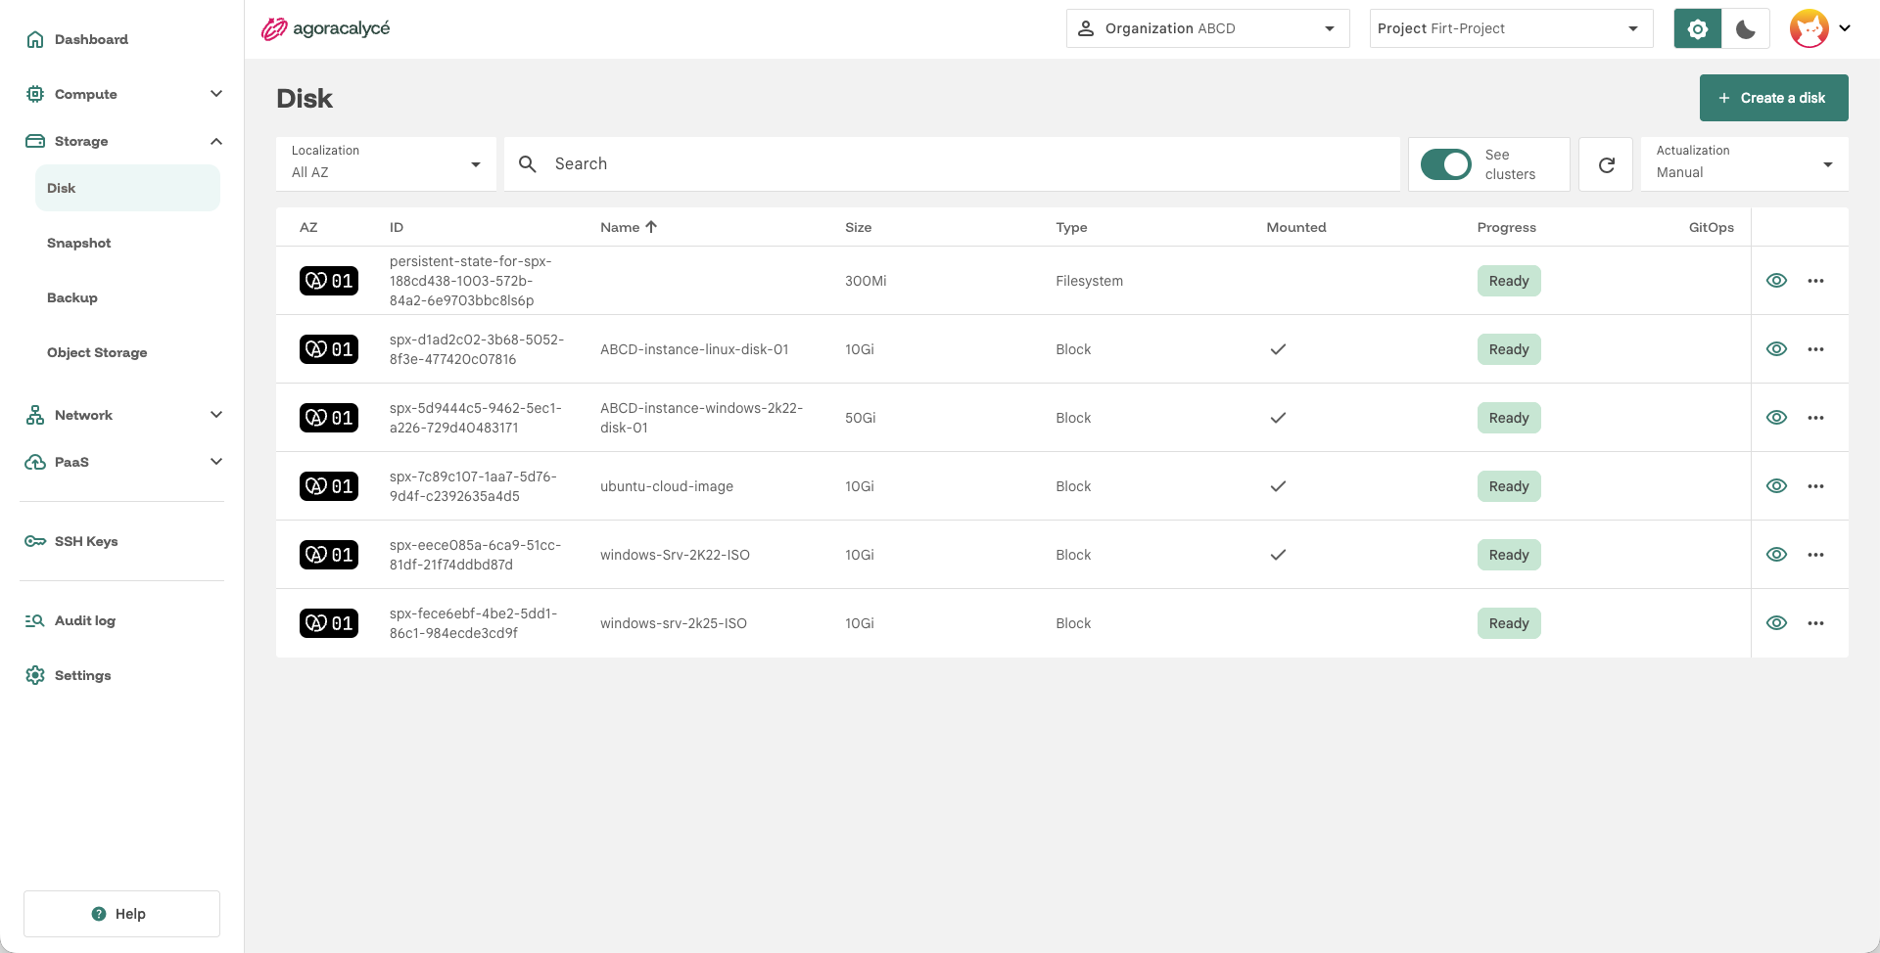This screenshot has width=1880, height=953.
Task: Click the search magnifier icon
Action: pyautogui.click(x=528, y=164)
